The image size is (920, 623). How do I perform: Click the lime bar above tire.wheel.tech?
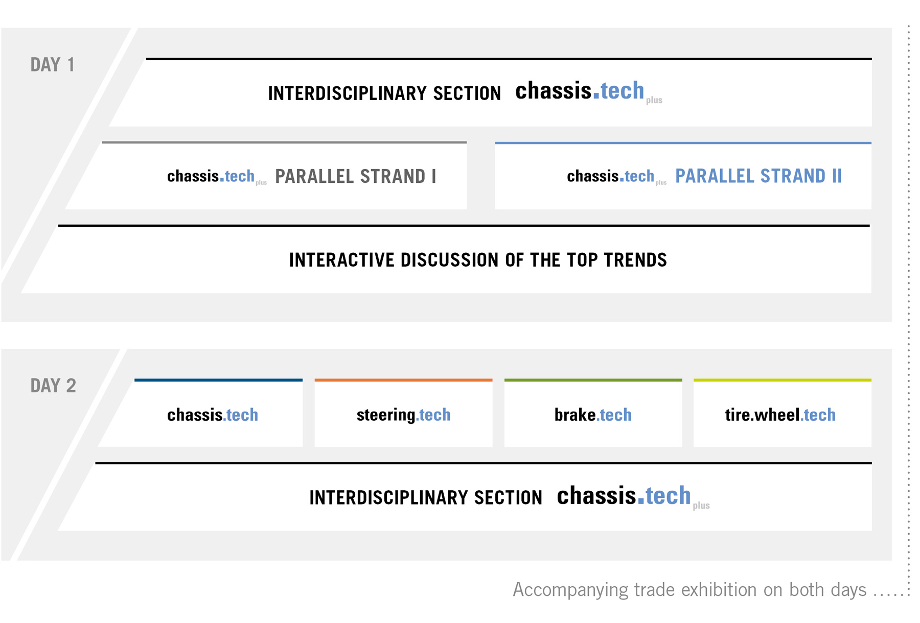[x=782, y=380]
